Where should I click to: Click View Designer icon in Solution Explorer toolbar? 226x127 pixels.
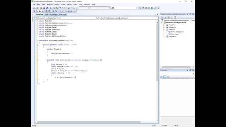coord(175,17)
